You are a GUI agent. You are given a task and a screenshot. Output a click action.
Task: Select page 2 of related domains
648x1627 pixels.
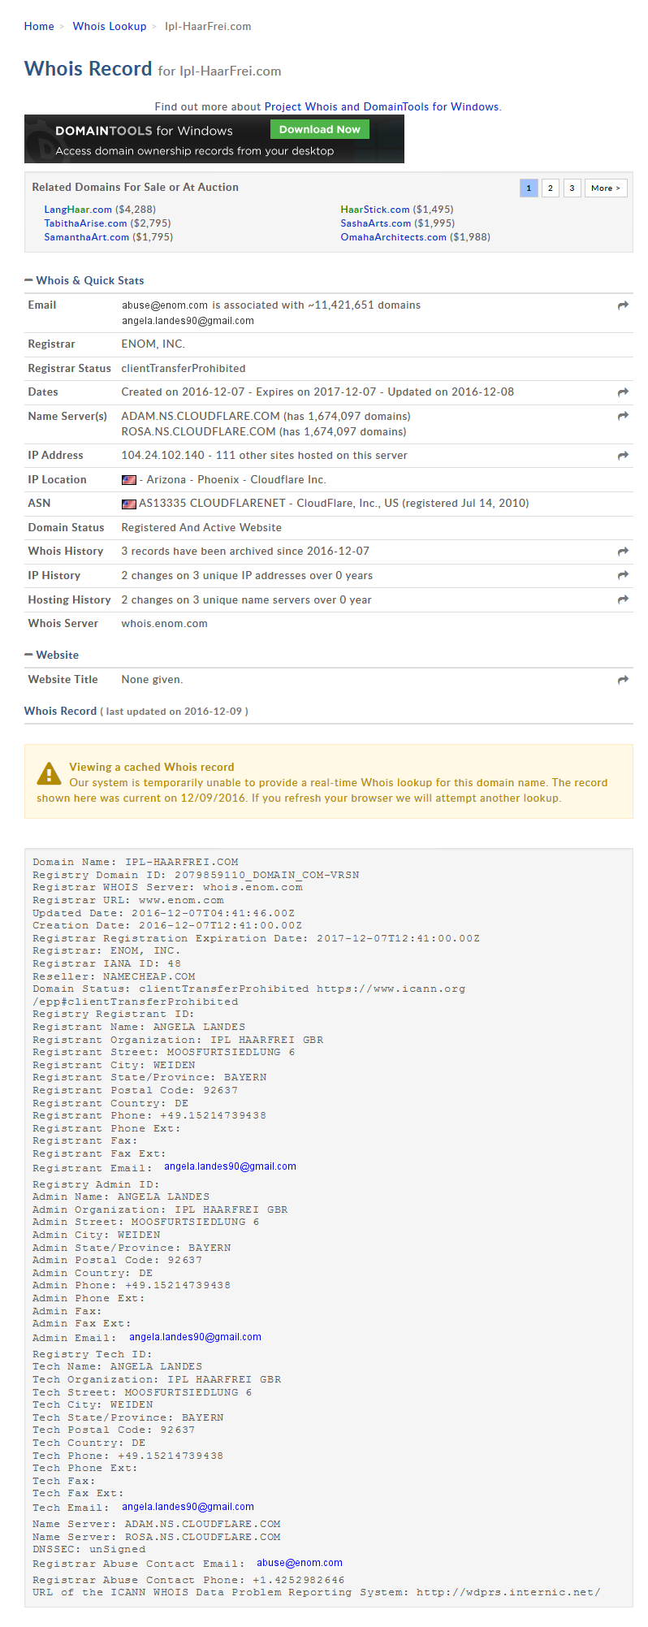[551, 188]
